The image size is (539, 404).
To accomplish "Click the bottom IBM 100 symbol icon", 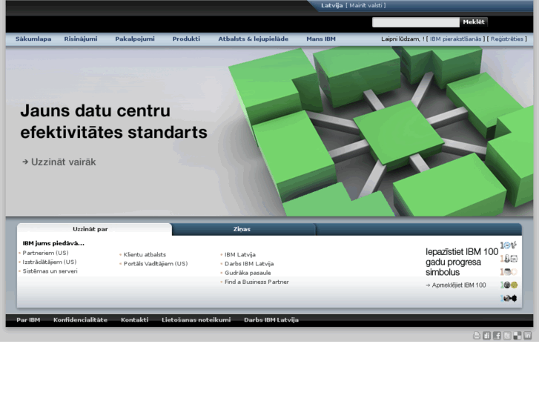I will click(509, 298).
